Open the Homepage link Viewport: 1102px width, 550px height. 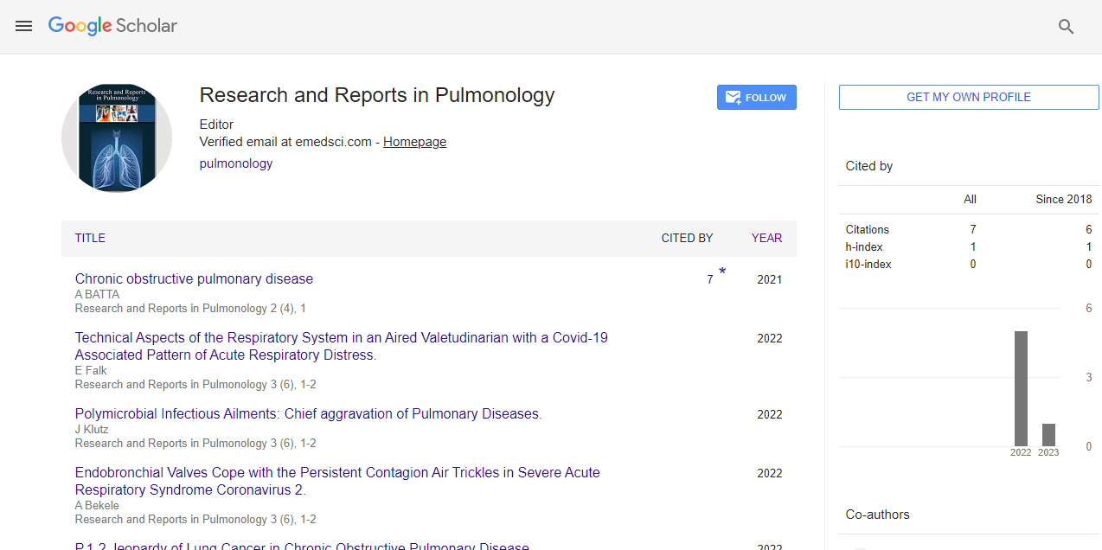click(414, 142)
